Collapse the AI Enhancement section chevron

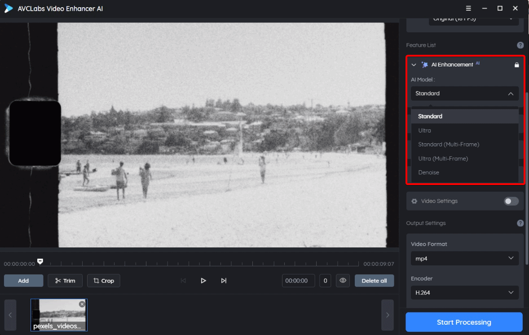[414, 64]
